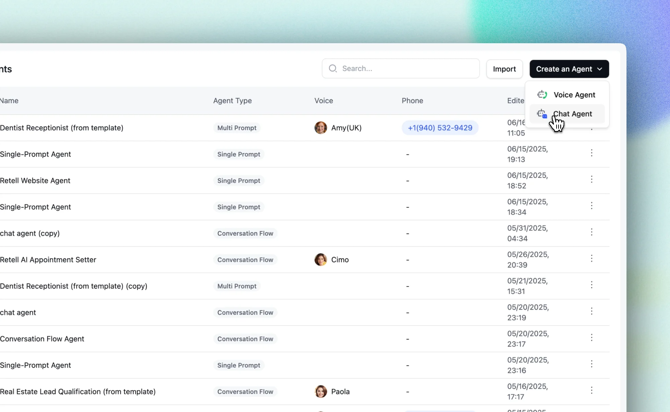Select Chat Agent from the menu
The height and width of the screenshot is (412, 670).
pyautogui.click(x=567, y=114)
